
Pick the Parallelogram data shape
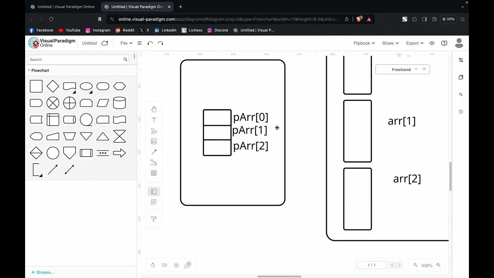pyautogui.click(x=103, y=103)
